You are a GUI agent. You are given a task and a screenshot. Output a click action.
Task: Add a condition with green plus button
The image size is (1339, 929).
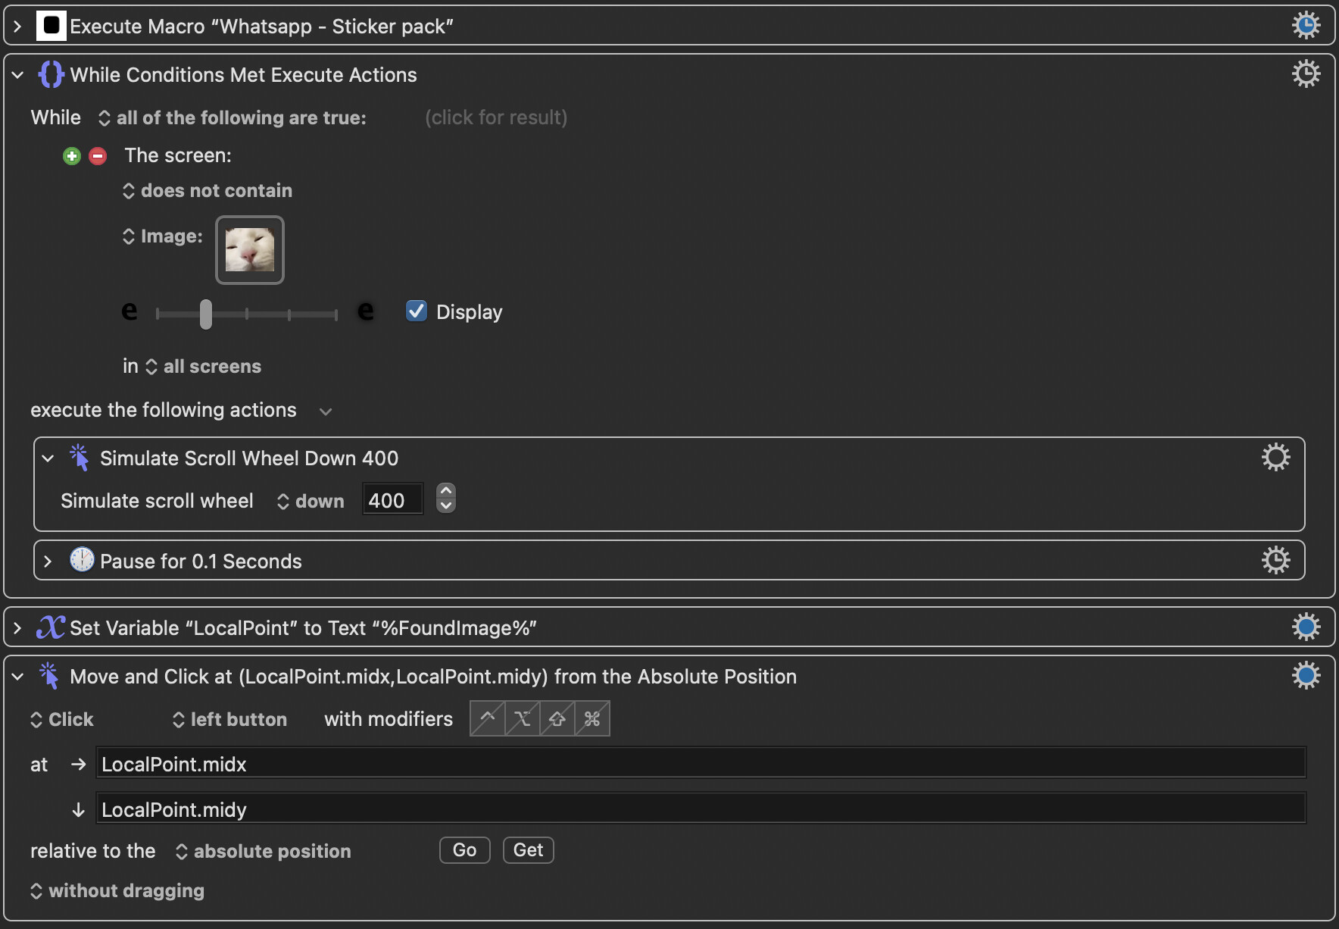[72, 156]
